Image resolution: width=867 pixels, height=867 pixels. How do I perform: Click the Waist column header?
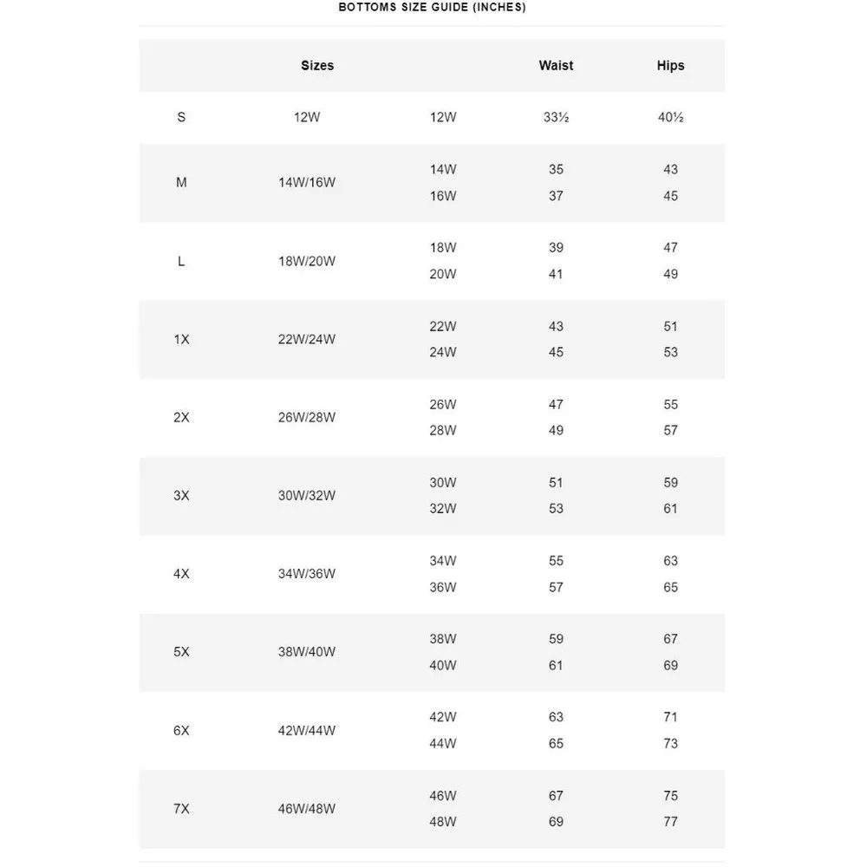556,66
